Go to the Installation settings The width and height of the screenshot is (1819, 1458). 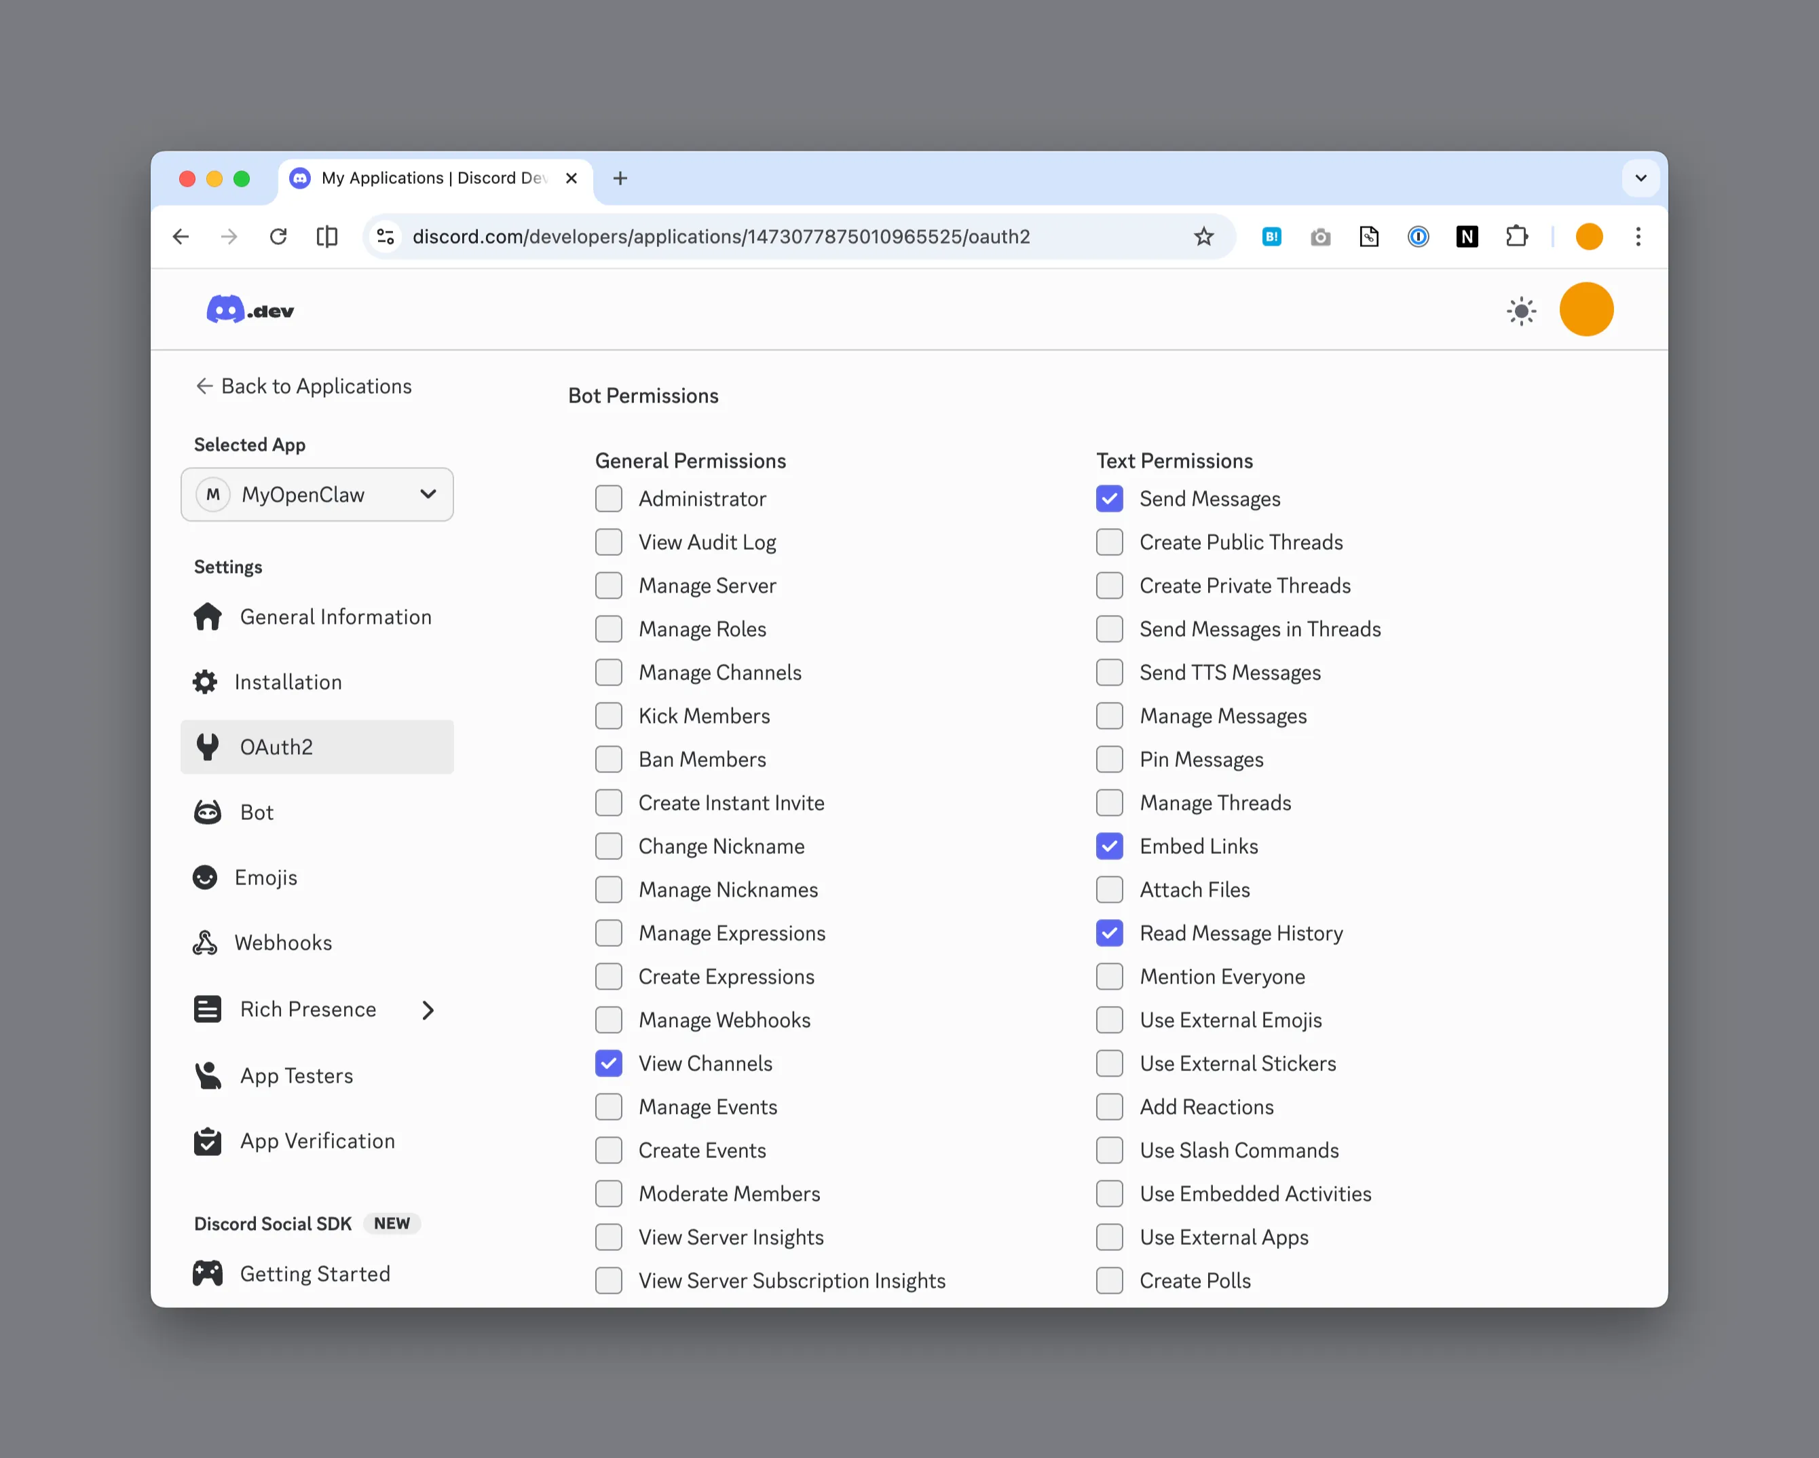click(287, 681)
